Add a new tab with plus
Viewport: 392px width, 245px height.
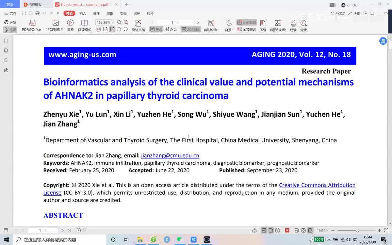tap(127, 4)
